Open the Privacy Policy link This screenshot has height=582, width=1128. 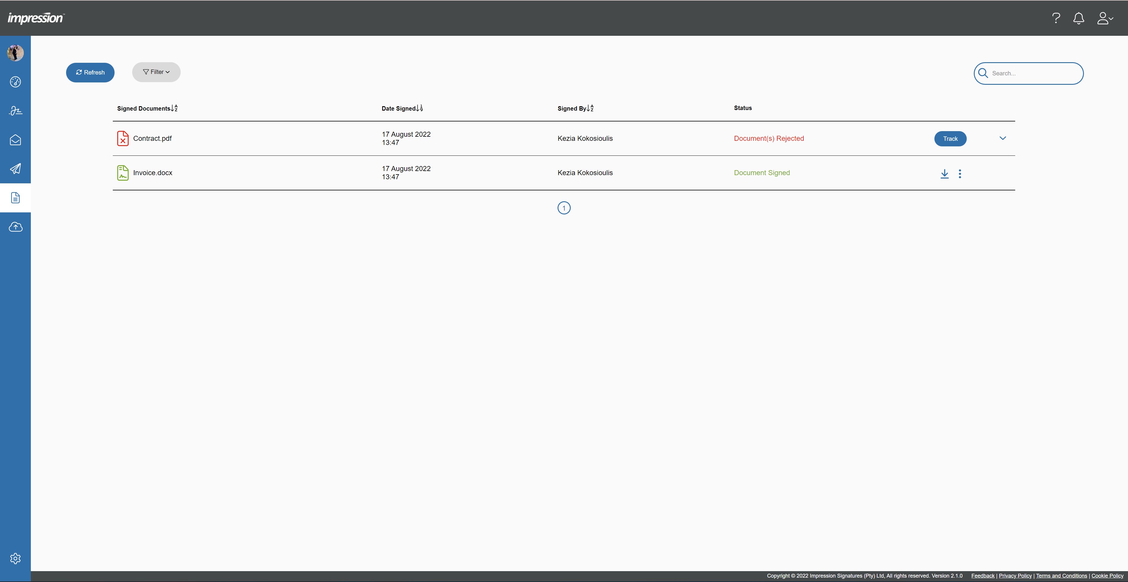1015,576
